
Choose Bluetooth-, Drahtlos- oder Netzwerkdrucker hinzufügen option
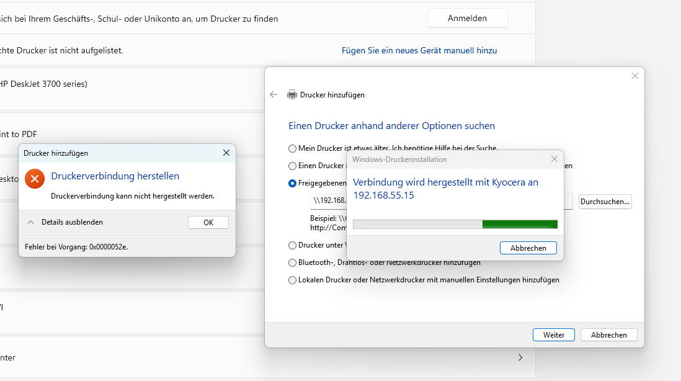tap(292, 262)
